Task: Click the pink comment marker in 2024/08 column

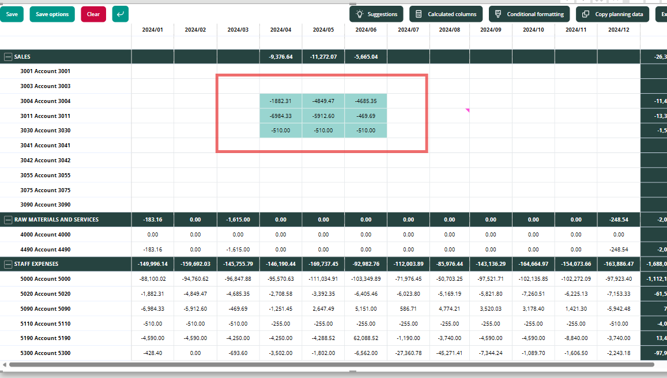Action: [x=468, y=110]
